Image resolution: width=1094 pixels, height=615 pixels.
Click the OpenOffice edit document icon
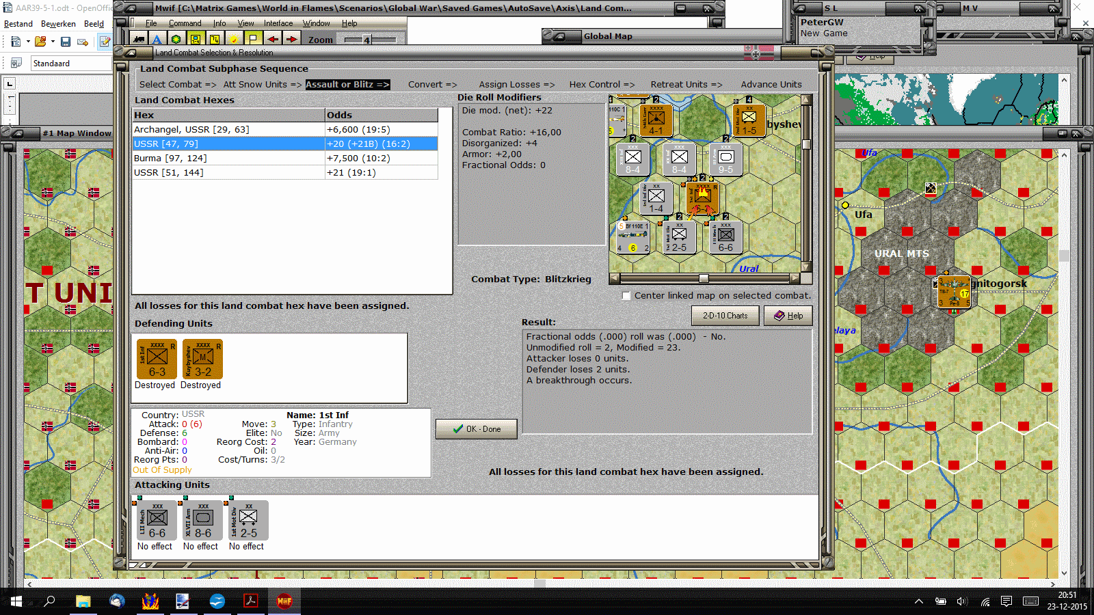(x=105, y=42)
